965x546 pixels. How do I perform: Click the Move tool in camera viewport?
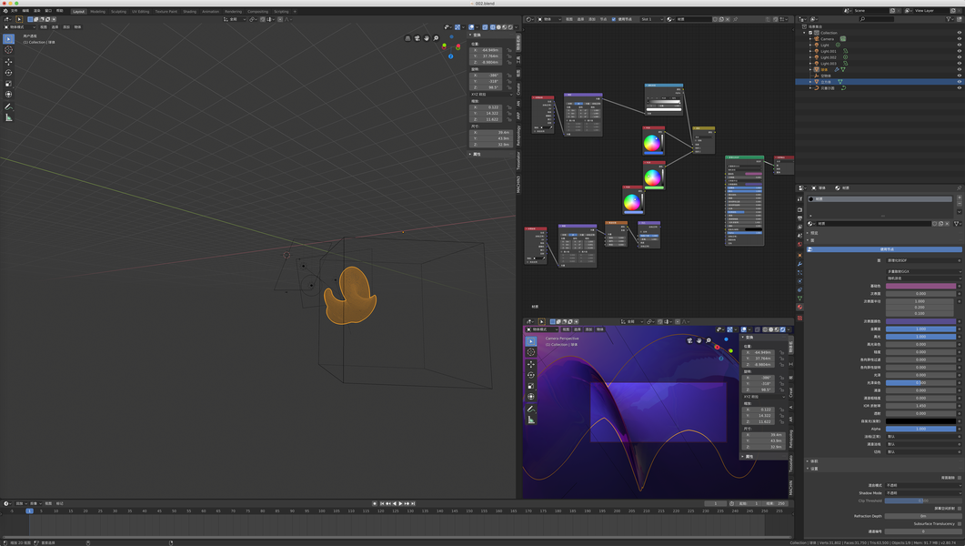click(531, 364)
